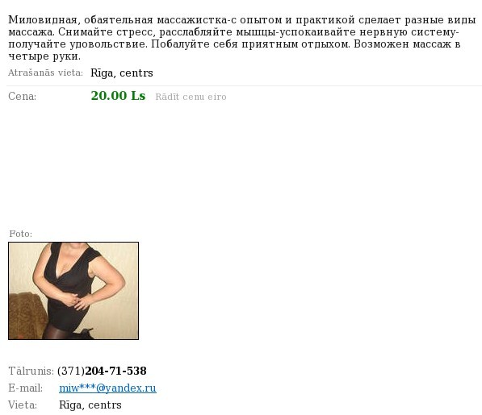Viewport: 482px width, 415px height.
Task: Click the 'Vieta:' label
Action: point(23,405)
